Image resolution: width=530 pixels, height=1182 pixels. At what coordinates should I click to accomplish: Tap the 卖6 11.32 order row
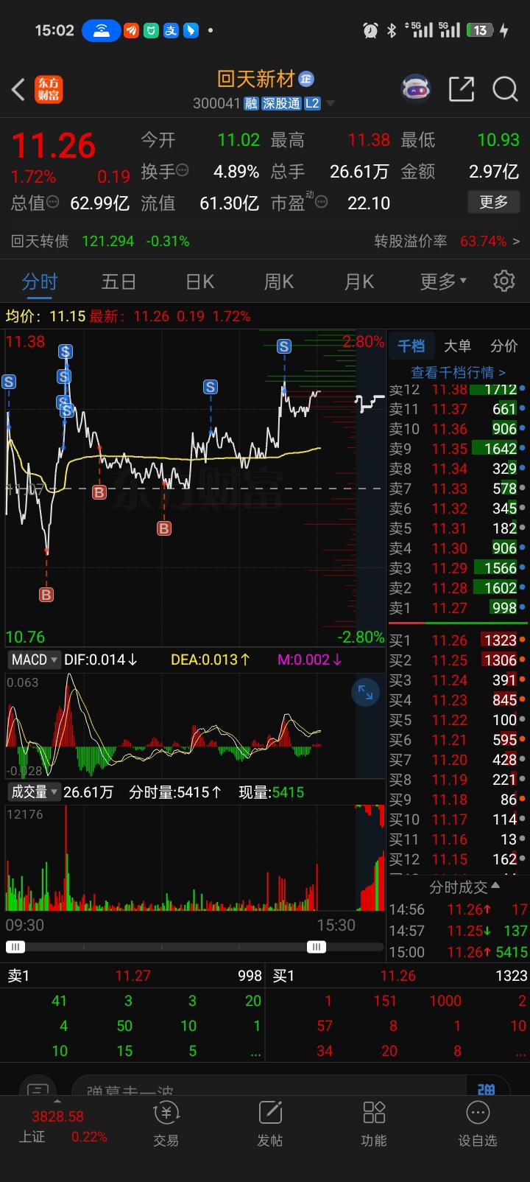pos(458,508)
